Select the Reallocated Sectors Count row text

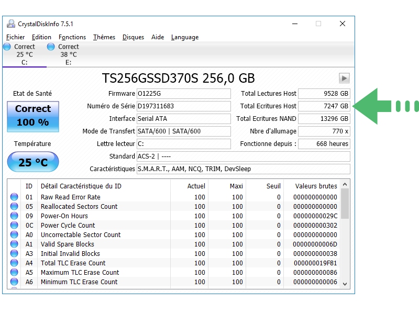tap(79, 206)
